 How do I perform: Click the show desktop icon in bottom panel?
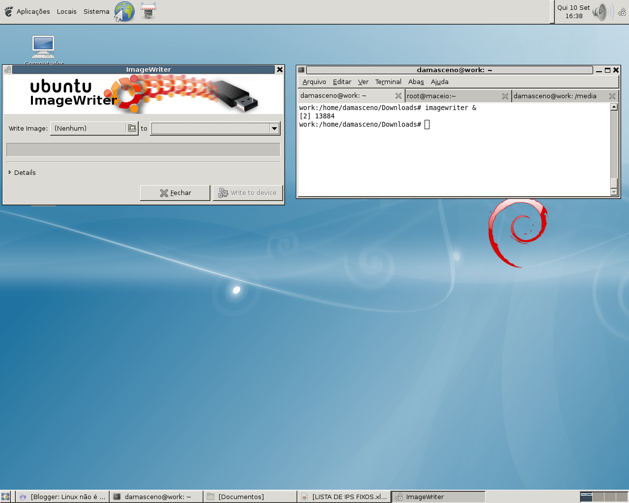click(5, 497)
